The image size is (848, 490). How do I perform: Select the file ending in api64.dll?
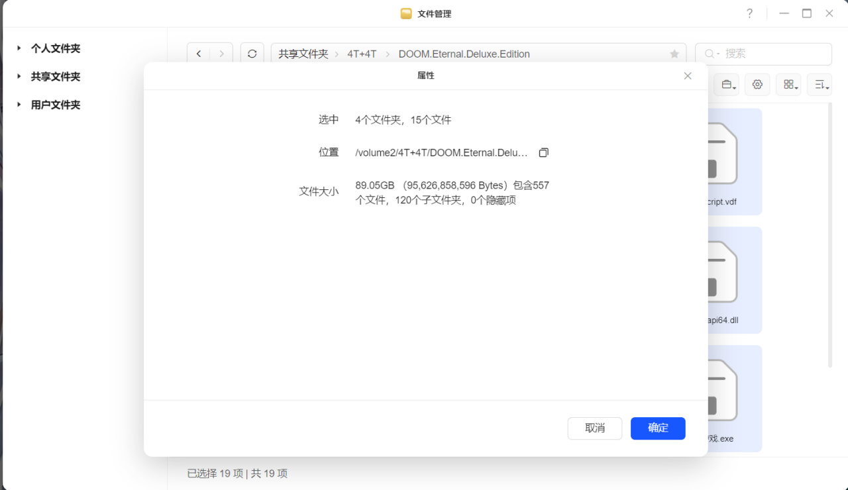coord(735,280)
